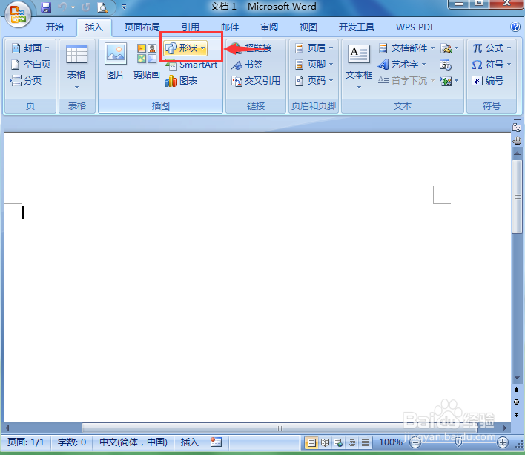Open the 文本框 text box menu
Image resolution: width=525 pixels, height=455 pixels.
coord(359,67)
